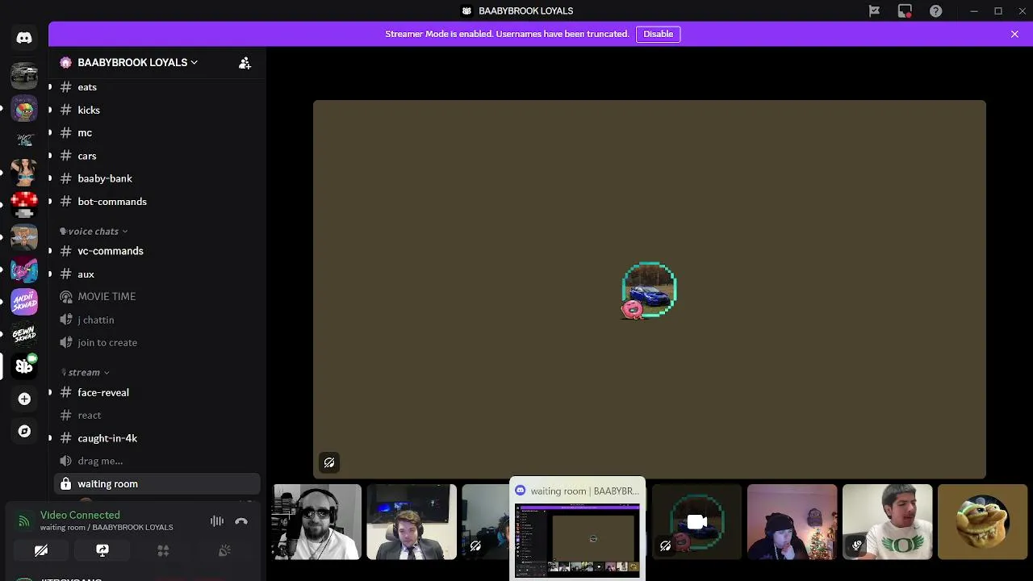Click the pixel character server icon

[24, 236]
